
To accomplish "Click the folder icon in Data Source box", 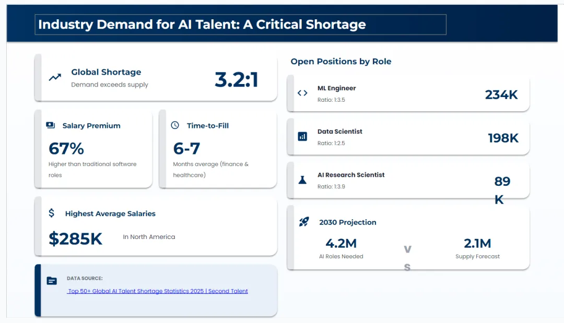I will click(x=52, y=281).
